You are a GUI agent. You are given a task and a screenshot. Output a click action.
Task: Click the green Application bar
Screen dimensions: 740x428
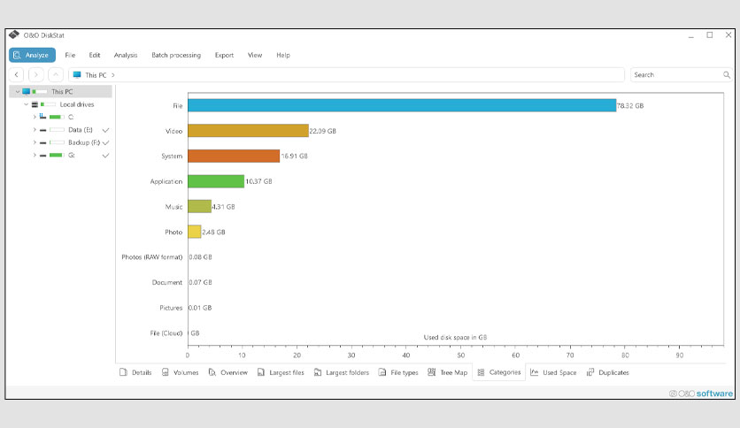click(216, 181)
